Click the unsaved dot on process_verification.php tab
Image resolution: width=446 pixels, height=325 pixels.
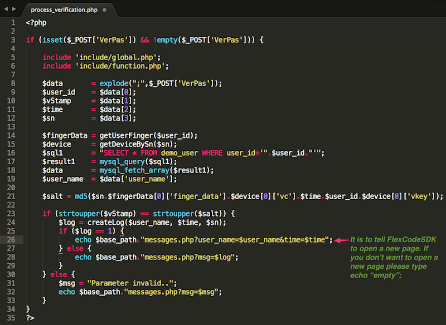[x=104, y=10]
